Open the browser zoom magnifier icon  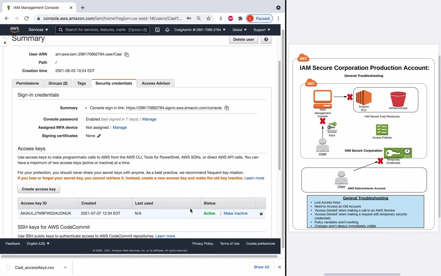[199, 18]
